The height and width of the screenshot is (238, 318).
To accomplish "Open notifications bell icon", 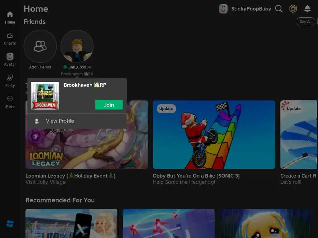I will click(307, 9).
